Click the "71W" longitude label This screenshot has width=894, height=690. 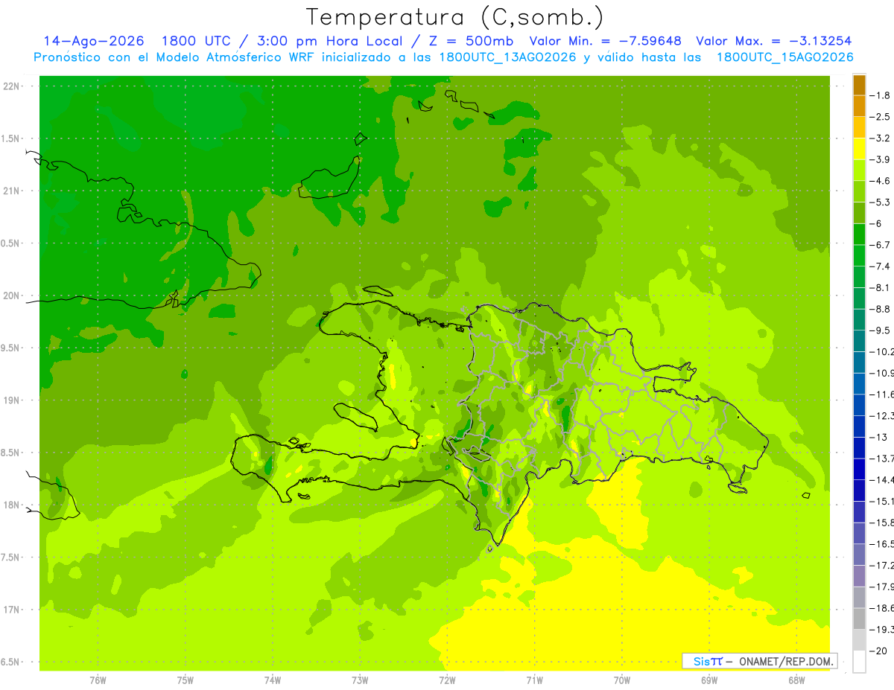tap(534, 680)
